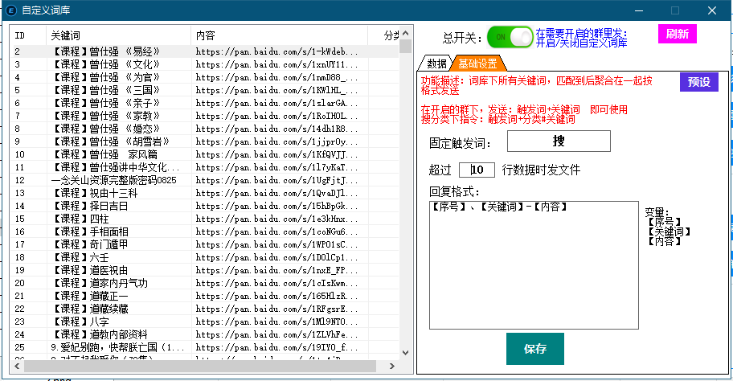Select row 9.爱妃别跑，快帮朕亡国
The width and height of the screenshot is (733, 381).
tap(205, 347)
